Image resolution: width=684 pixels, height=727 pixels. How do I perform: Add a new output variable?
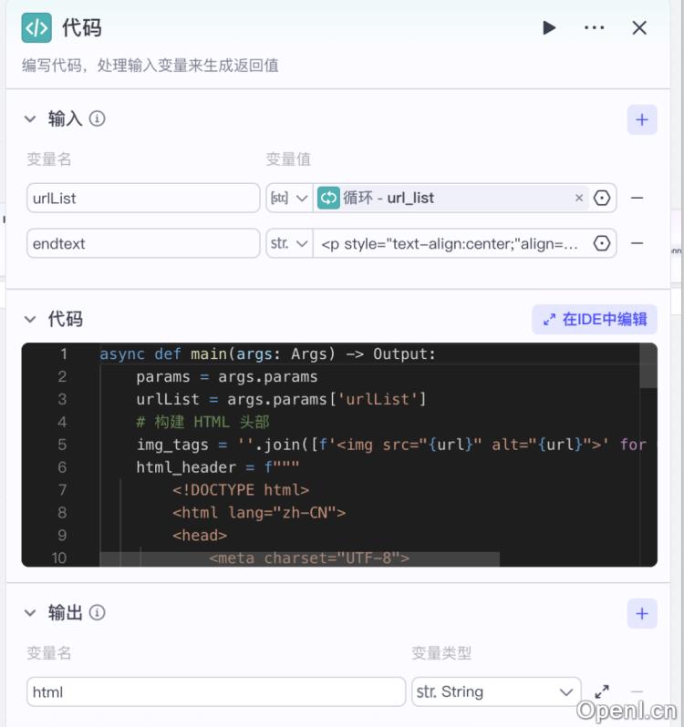pyautogui.click(x=642, y=613)
